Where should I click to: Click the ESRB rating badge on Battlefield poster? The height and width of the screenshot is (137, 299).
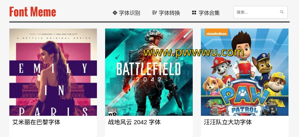point(112,112)
